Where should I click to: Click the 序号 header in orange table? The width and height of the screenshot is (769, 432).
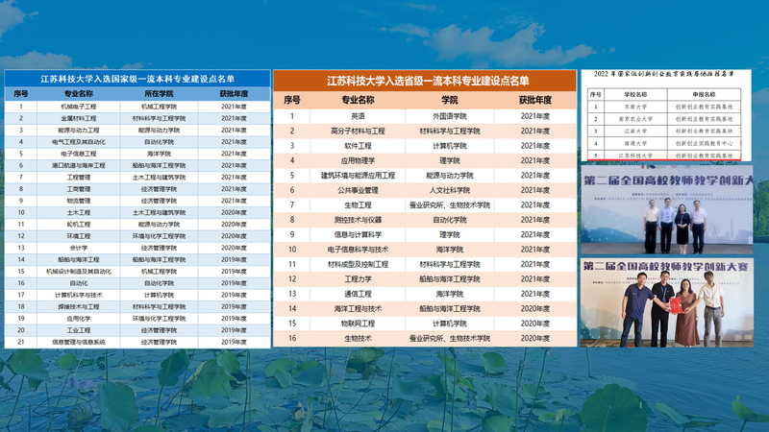[292, 100]
